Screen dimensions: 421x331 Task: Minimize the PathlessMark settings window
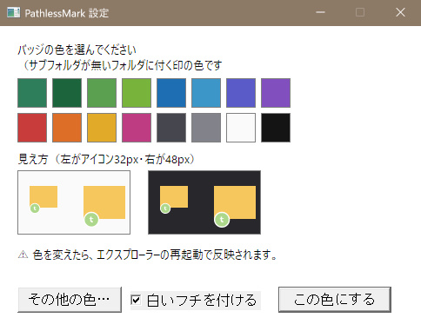pyautogui.click(x=320, y=12)
